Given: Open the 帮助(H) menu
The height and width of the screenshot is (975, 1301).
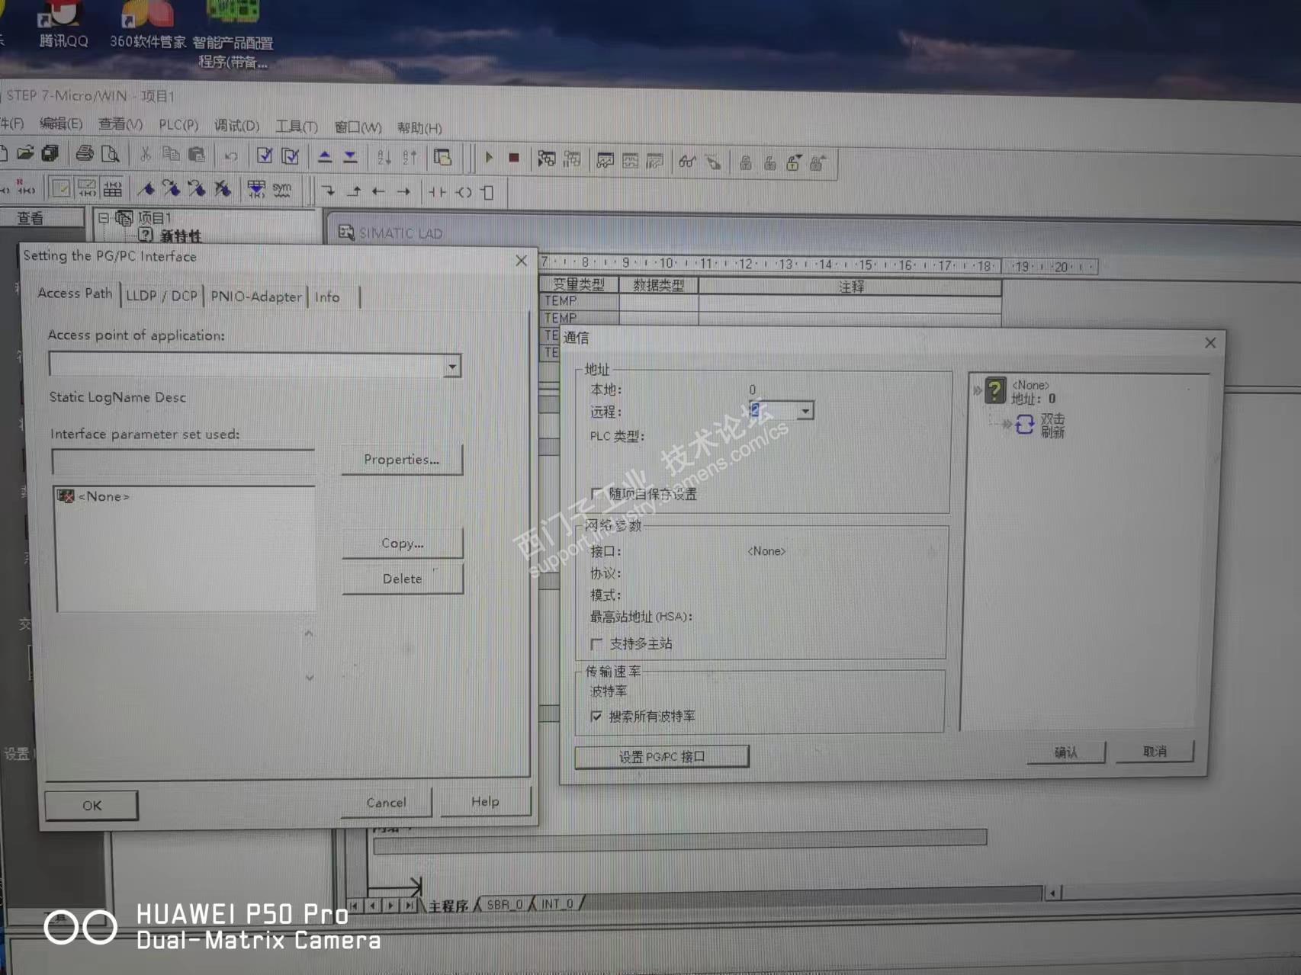Looking at the screenshot, I should [419, 128].
